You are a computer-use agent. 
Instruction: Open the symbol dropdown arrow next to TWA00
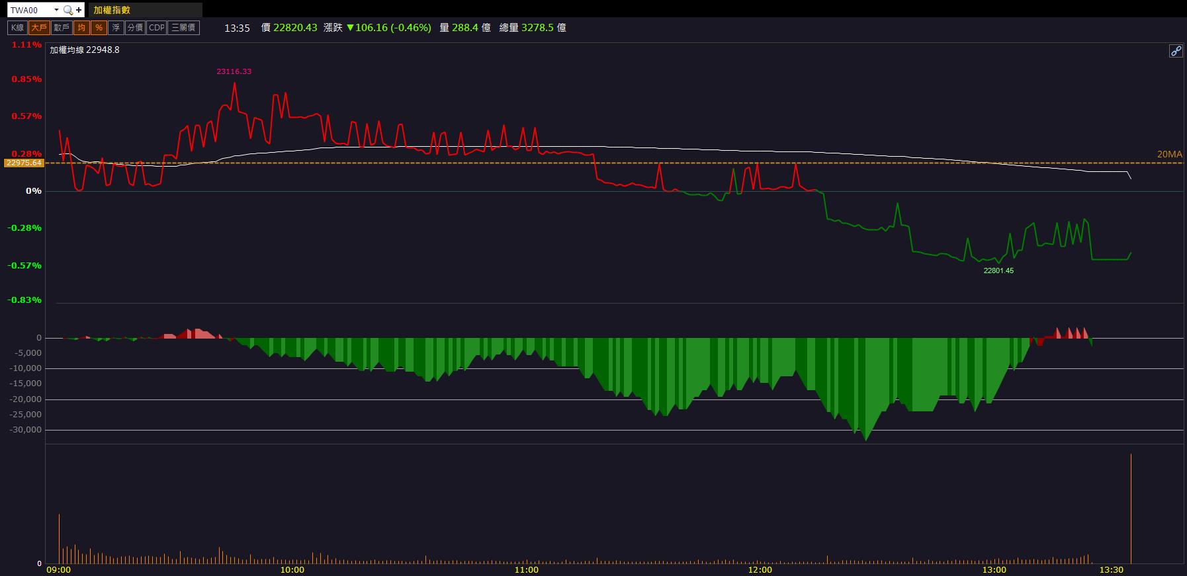point(56,10)
